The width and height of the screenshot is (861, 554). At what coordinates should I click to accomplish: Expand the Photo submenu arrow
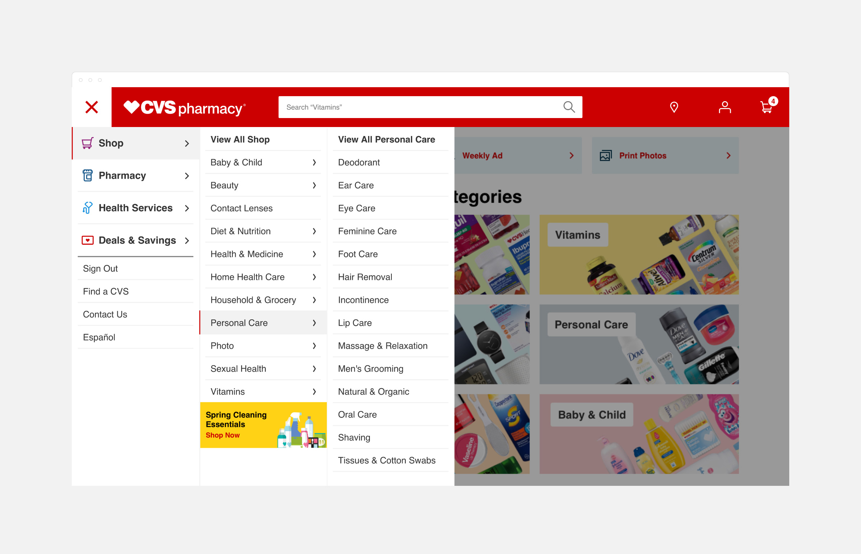tap(314, 346)
